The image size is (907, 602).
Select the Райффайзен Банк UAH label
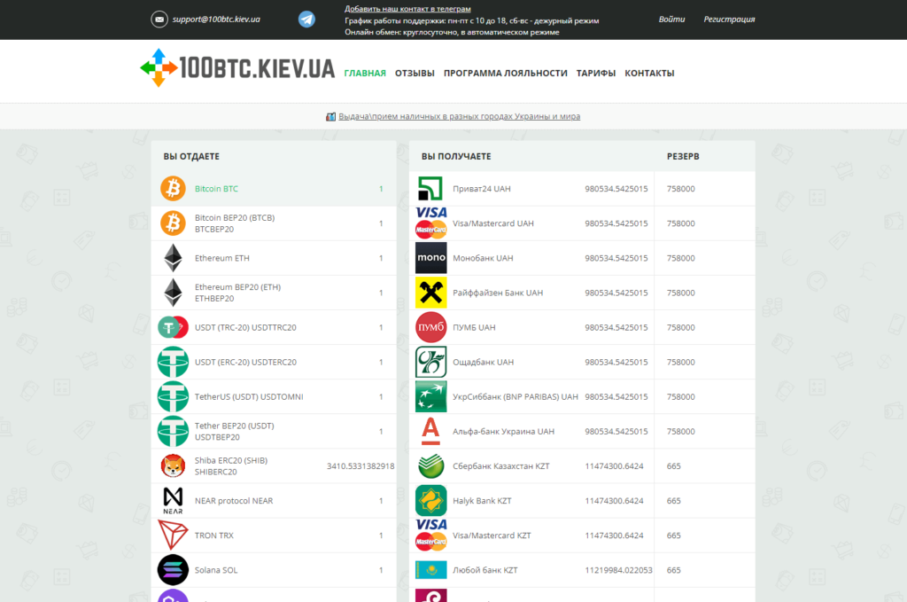[498, 293]
